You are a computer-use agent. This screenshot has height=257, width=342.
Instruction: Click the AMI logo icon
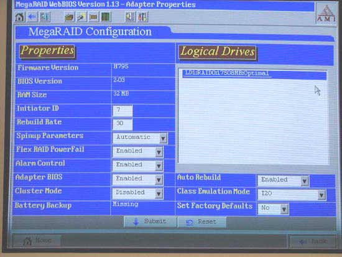326,14
